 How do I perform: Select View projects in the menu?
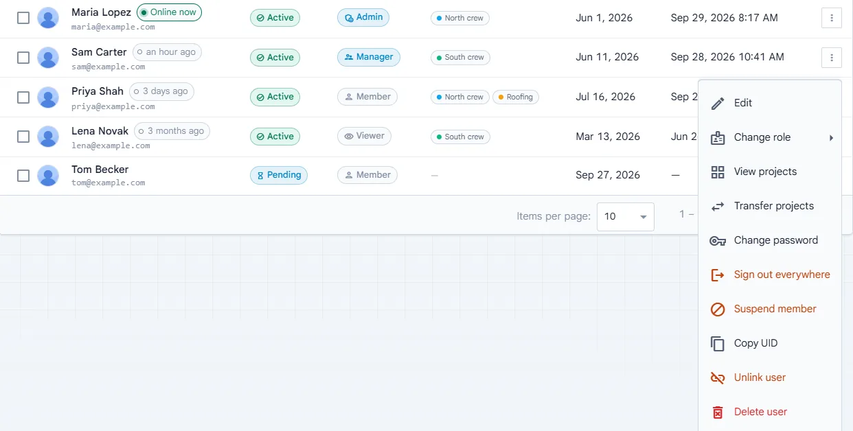click(x=770, y=172)
